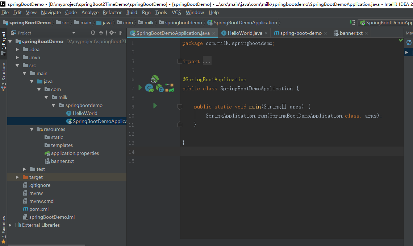Click the Make Project build icon in toolbar

click(352, 22)
